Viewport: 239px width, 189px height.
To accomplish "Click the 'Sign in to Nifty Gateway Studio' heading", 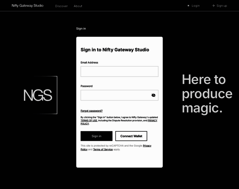I will (x=115, y=50).
